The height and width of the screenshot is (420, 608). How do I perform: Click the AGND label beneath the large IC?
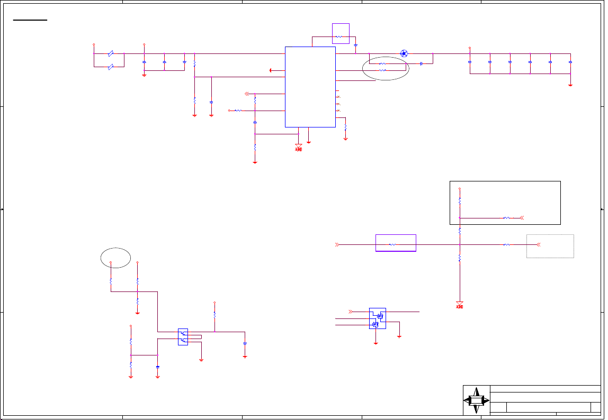299,150
